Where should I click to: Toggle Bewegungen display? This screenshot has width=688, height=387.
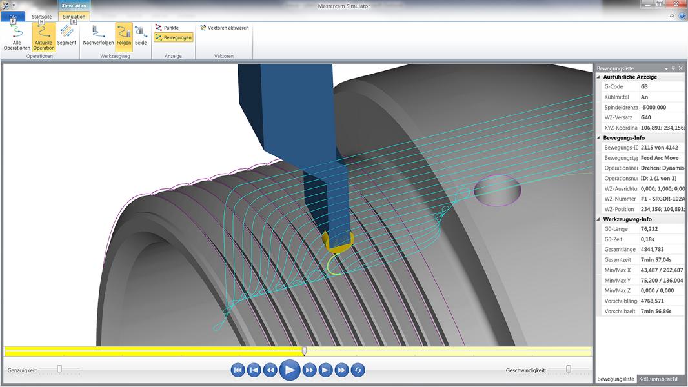click(x=174, y=37)
